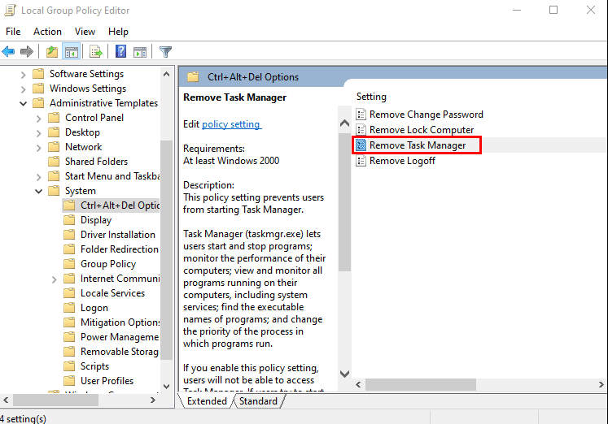Click the Remove Lock Computer policy icon

tap(361, 130)
